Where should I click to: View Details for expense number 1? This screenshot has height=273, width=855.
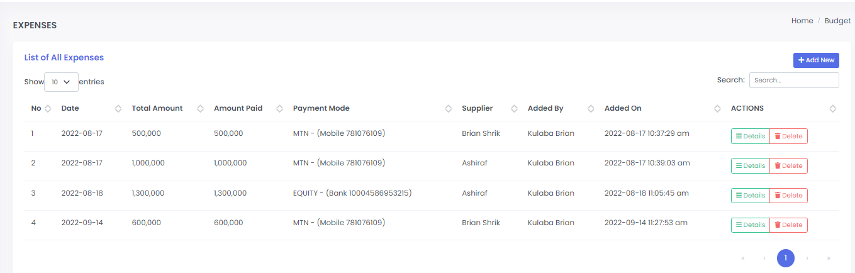pyautogui.click(x=751, y=136)
